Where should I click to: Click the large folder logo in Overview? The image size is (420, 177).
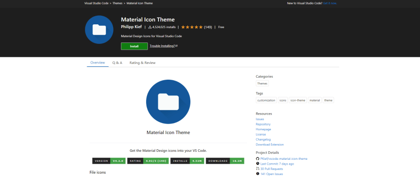pyautogui.click(x=168, y=102)
